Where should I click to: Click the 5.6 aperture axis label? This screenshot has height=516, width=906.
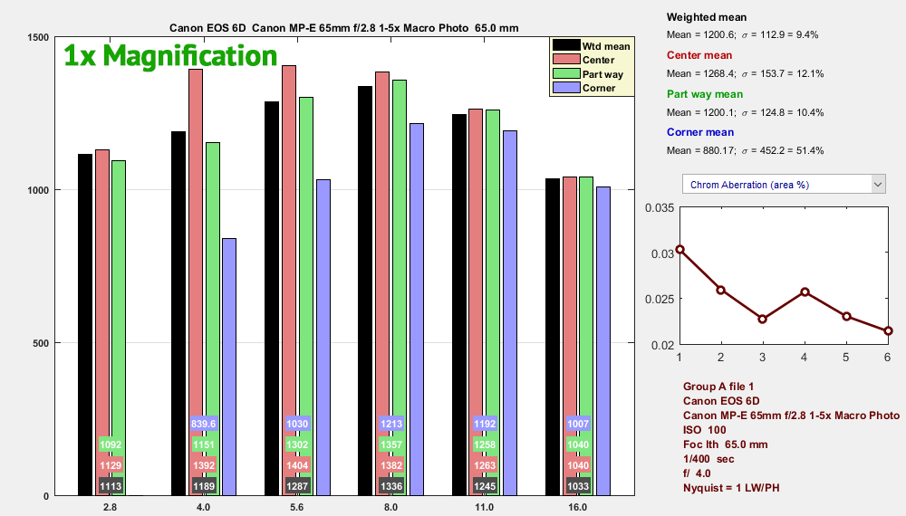(297, 507)
